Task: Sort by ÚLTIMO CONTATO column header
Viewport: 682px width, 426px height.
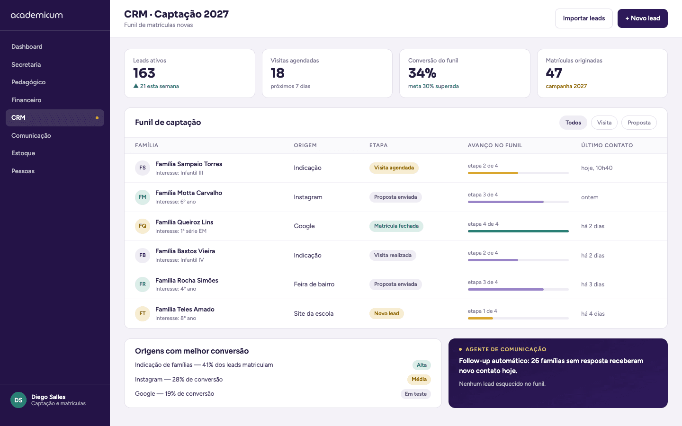Action: [x=607, y=145]
